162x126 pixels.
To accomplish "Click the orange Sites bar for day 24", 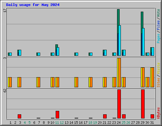I will [x=120, y=72].
